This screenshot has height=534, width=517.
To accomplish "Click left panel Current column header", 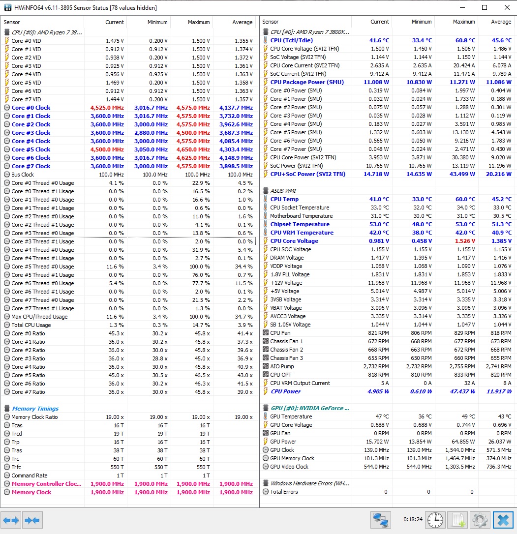I will tap(106, 22).
